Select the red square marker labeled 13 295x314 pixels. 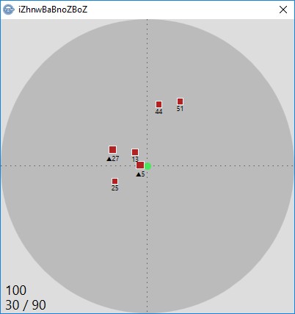pyautogui.click(x=135, y=152)
